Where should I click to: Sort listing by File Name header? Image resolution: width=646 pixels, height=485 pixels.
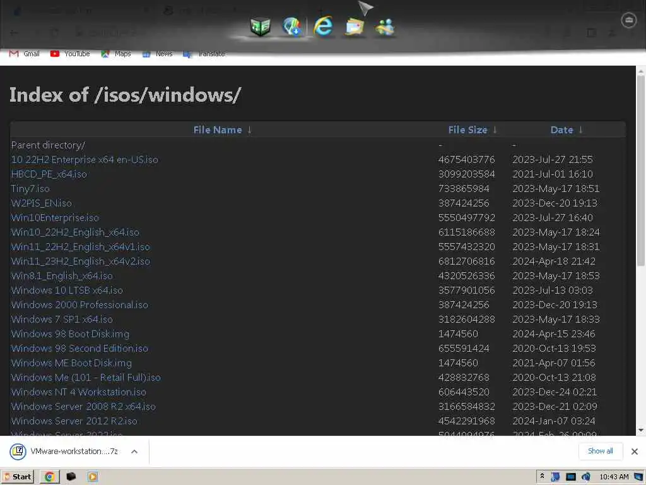(x=218, y=130)
